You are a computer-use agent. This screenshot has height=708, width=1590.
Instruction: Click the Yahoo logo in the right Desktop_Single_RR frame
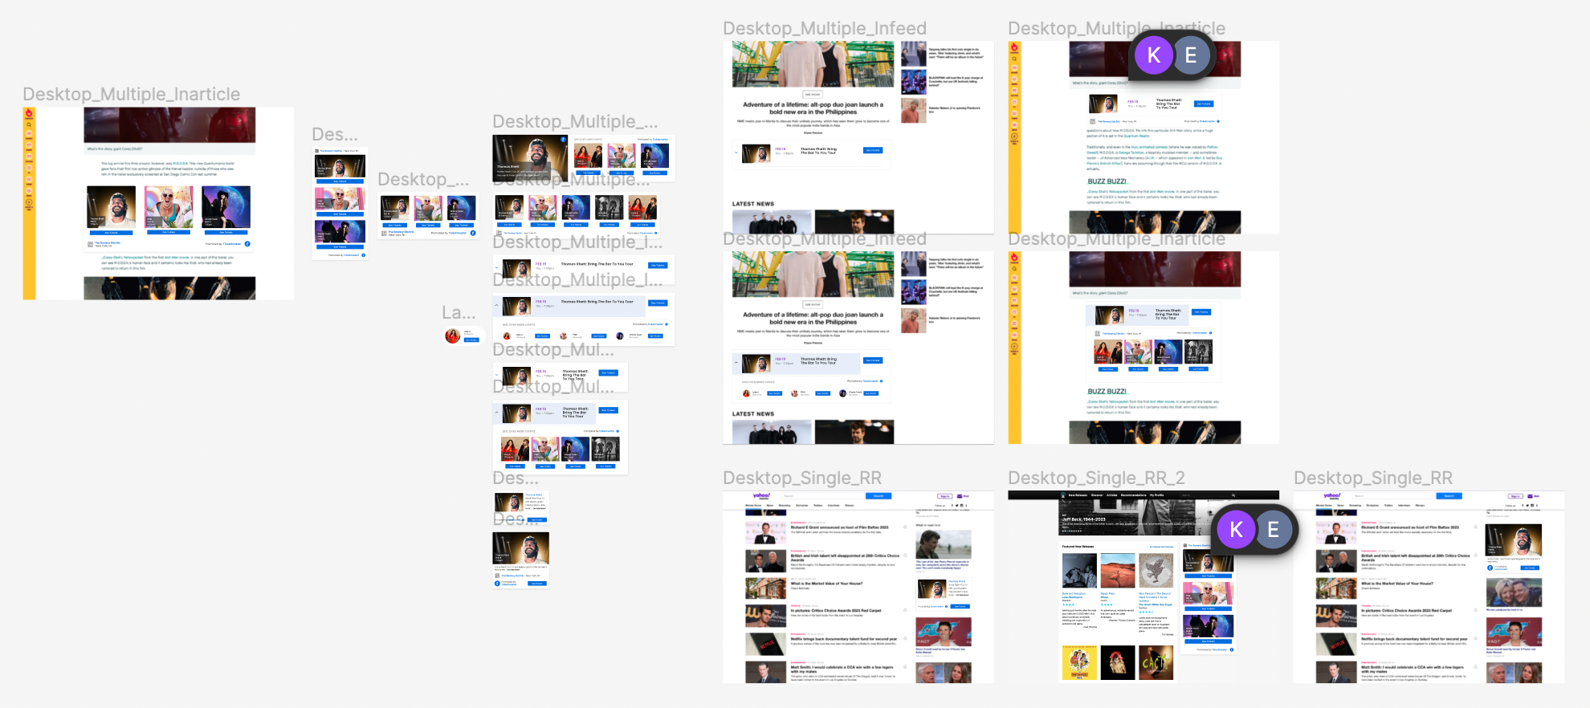tap(1331, 496)
